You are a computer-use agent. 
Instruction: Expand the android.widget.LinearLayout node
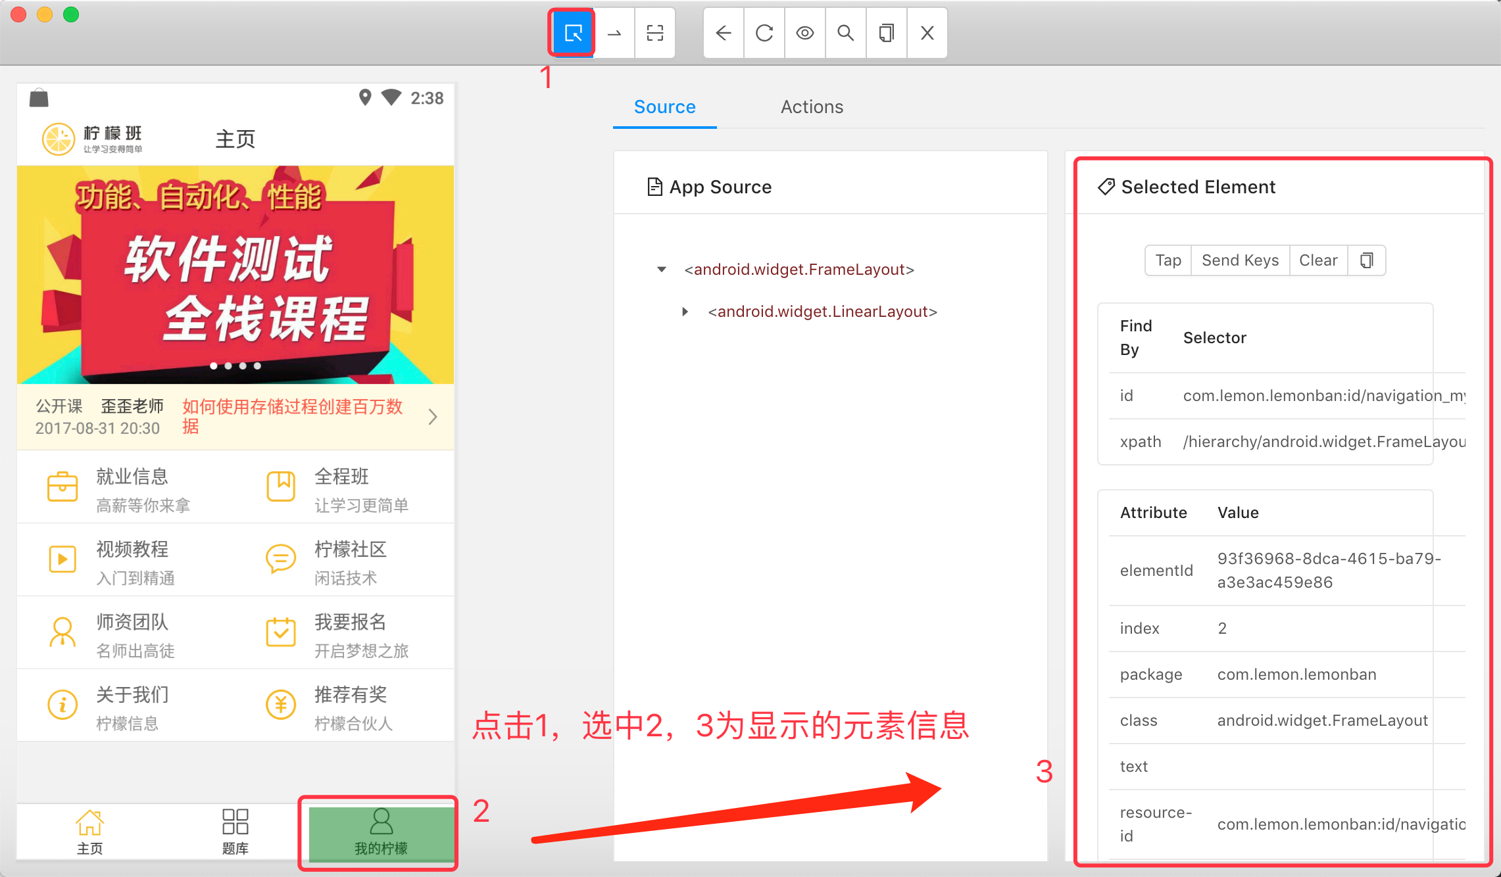click(685, 312)
